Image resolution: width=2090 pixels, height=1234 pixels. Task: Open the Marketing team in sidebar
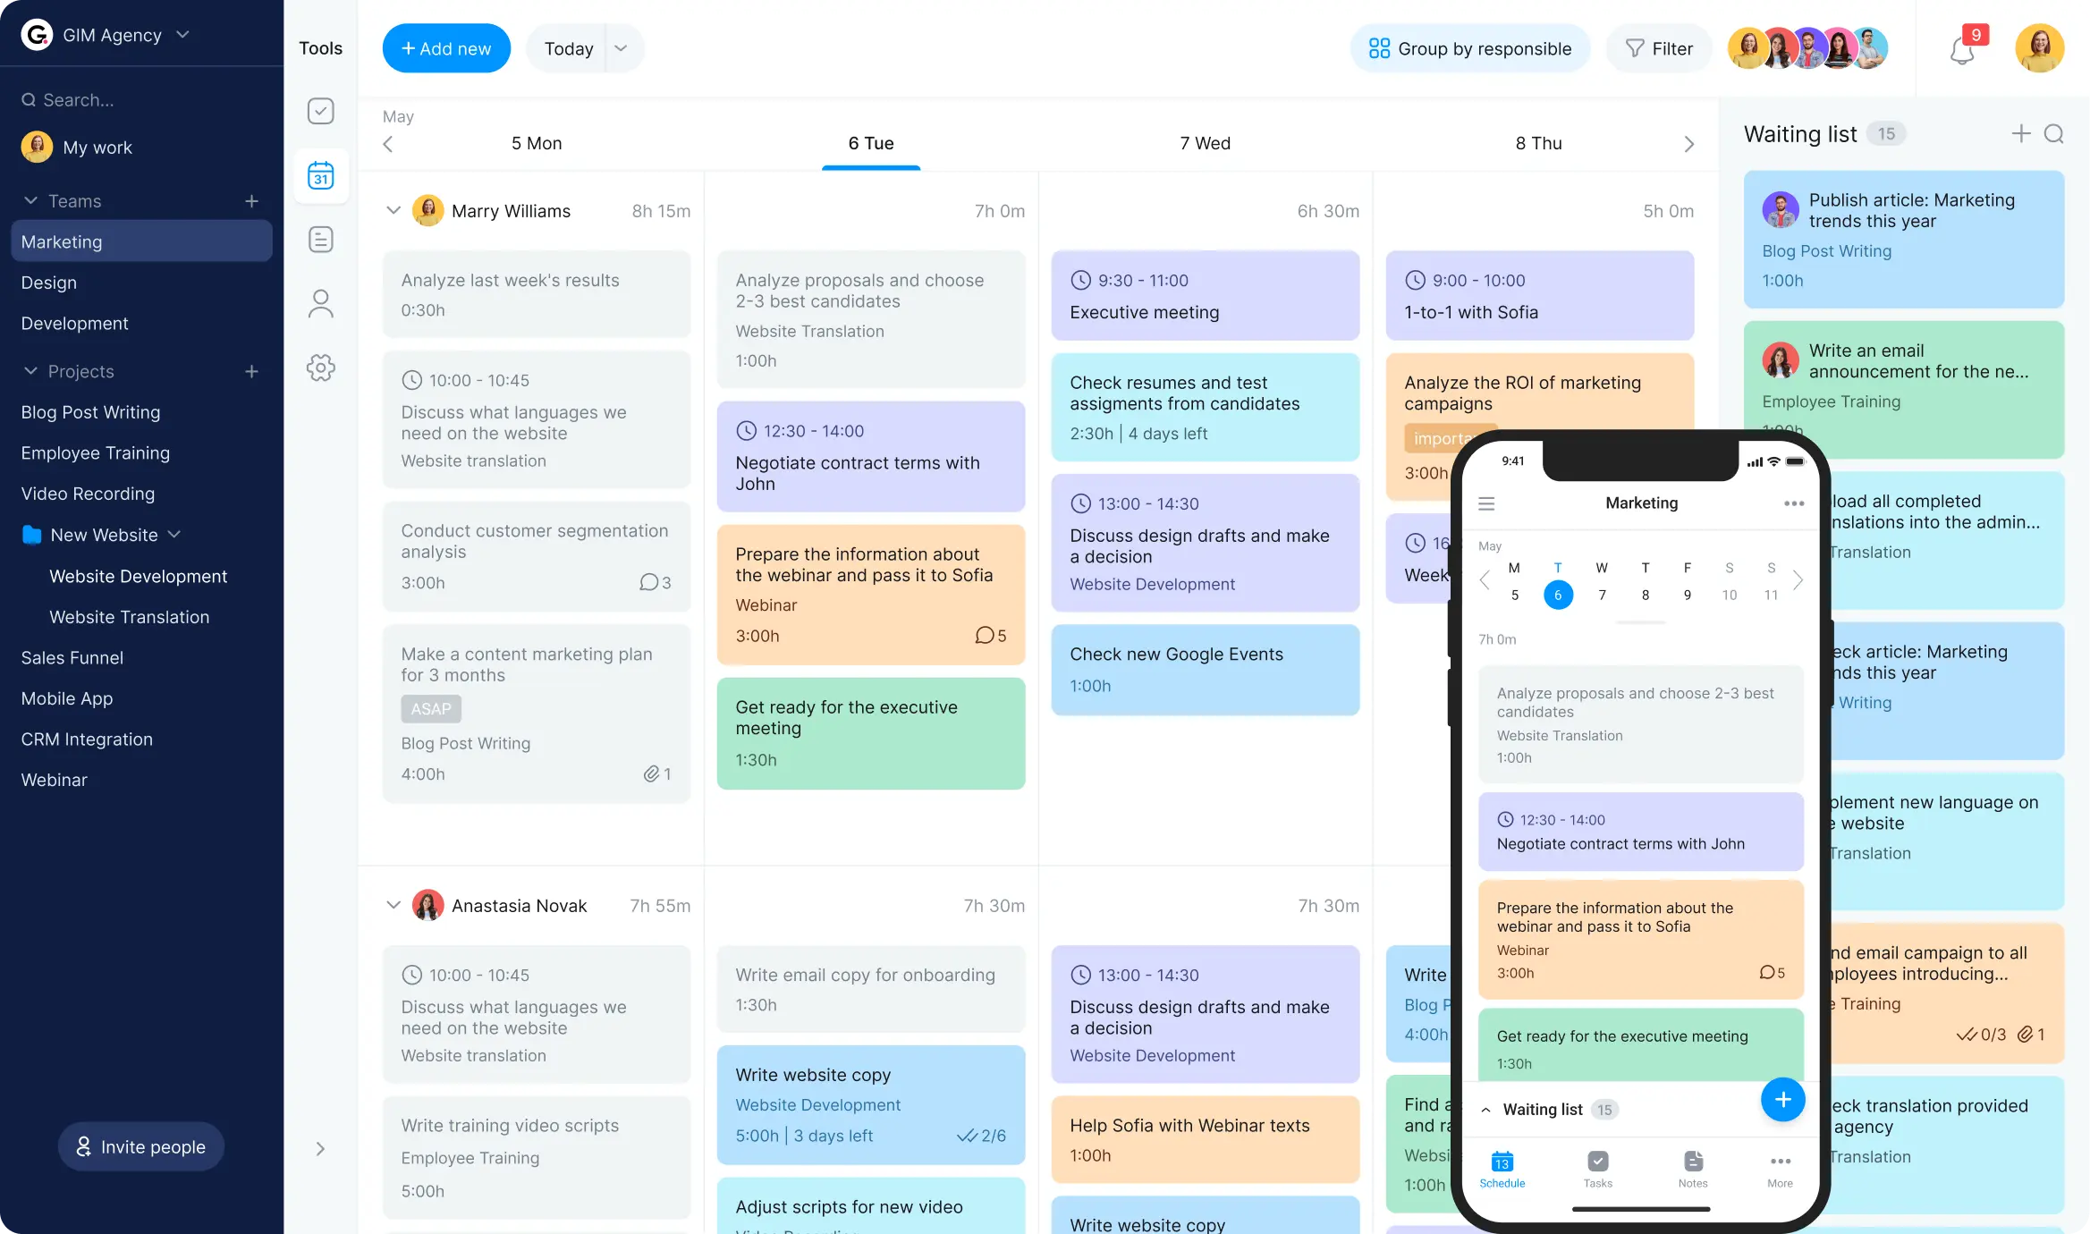pyautogui.click(x=141, y=241)
